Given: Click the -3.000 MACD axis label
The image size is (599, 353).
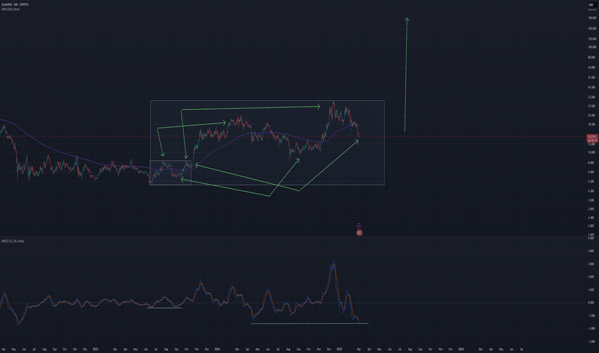Looking at the screenshot, I should click(x=592, y=341).
